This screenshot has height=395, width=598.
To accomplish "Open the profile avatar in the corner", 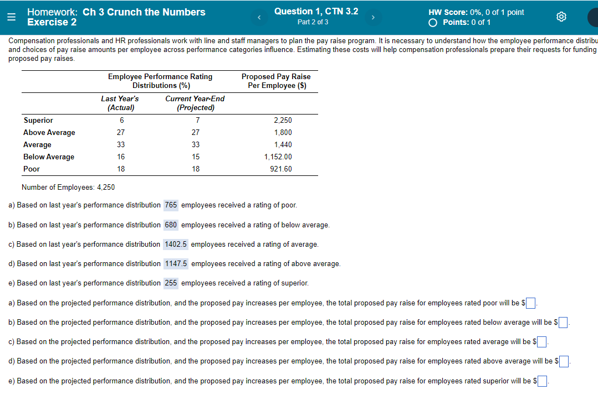I will (x=593, y=17).
